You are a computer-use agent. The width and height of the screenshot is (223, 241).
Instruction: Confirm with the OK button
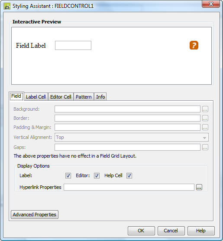coord(141,231)
